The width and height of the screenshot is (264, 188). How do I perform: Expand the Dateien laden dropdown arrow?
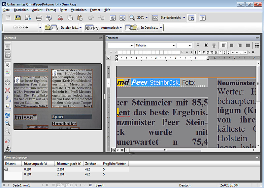click(81, 28)
